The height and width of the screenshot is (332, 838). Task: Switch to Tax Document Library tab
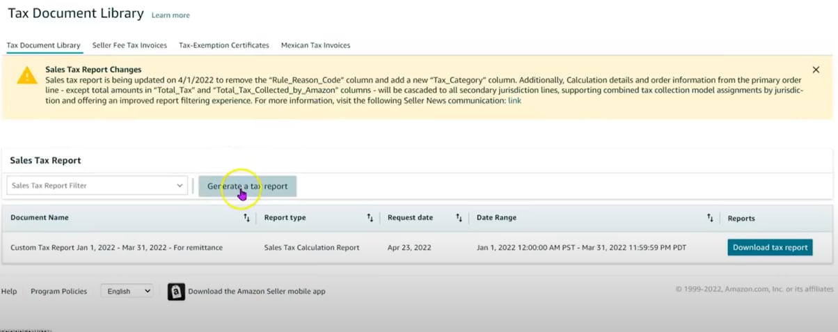coord(43,45)
